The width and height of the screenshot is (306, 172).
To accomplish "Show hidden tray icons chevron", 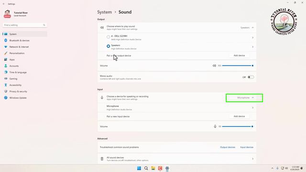I will (272, 168).
